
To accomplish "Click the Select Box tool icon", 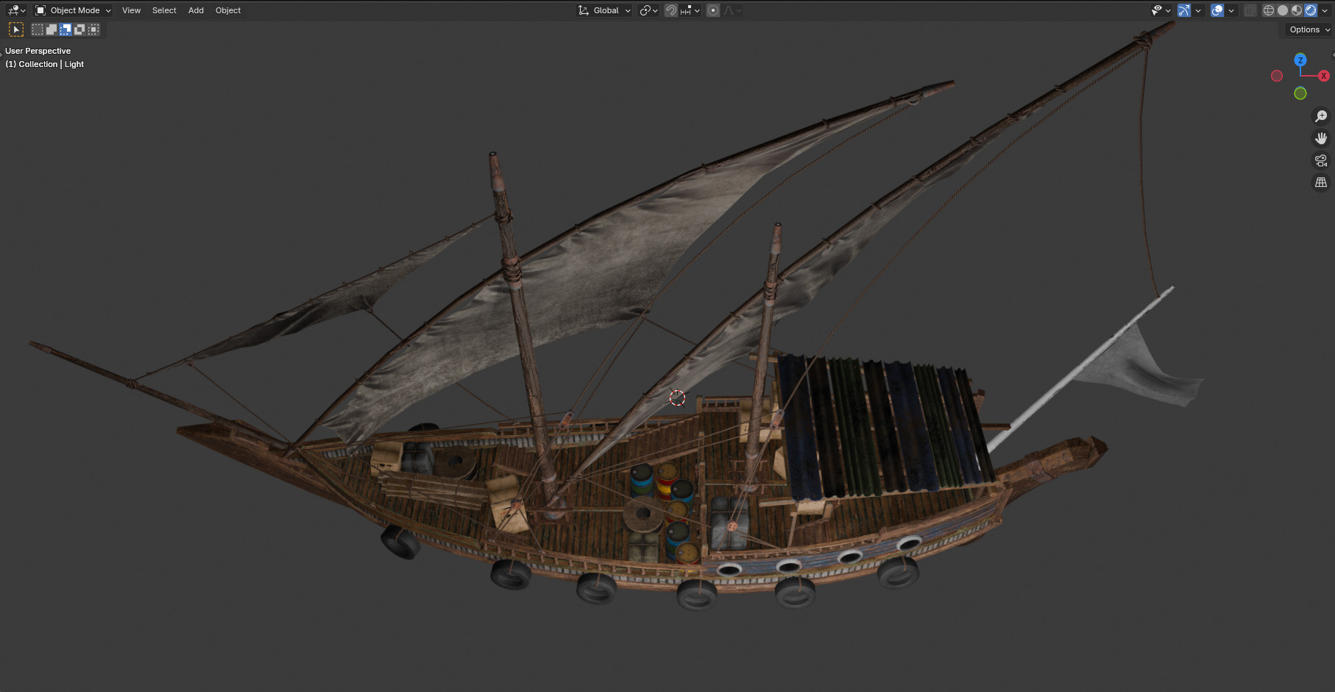I will [15, 29].
